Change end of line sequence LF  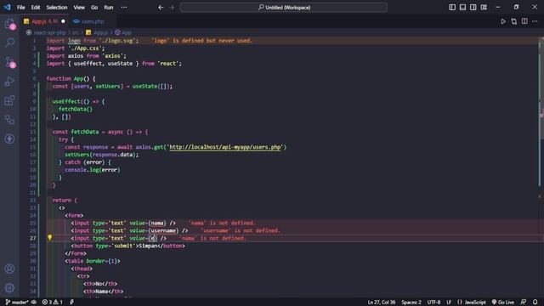point(449,303)
